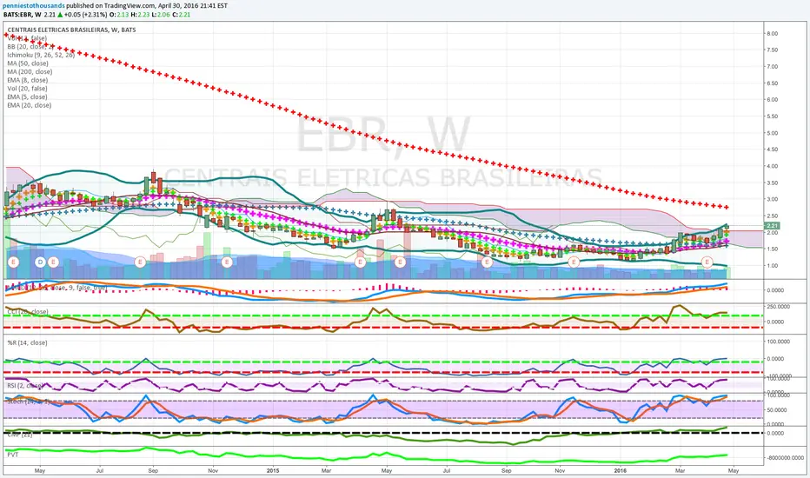
Task: Select the EMA (5, close) indicator label
Action: [28, 96]
